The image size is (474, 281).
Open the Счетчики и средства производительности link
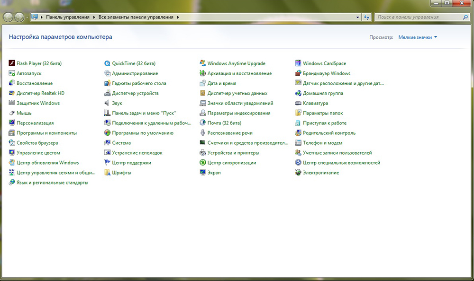click(x=248, y=143)
